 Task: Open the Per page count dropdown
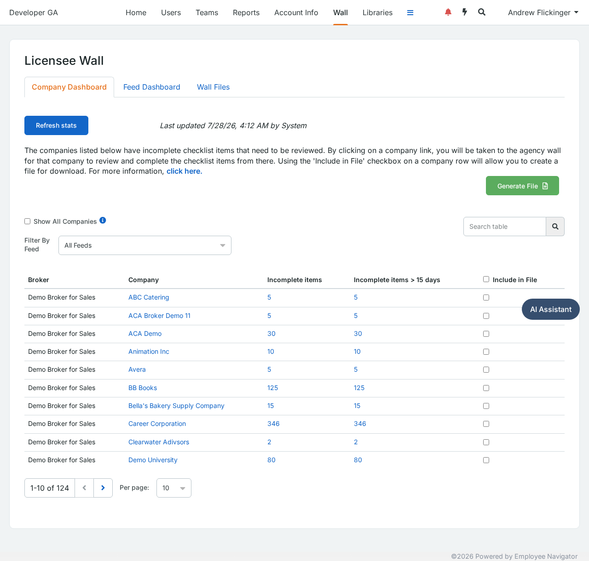pos(174,488)
